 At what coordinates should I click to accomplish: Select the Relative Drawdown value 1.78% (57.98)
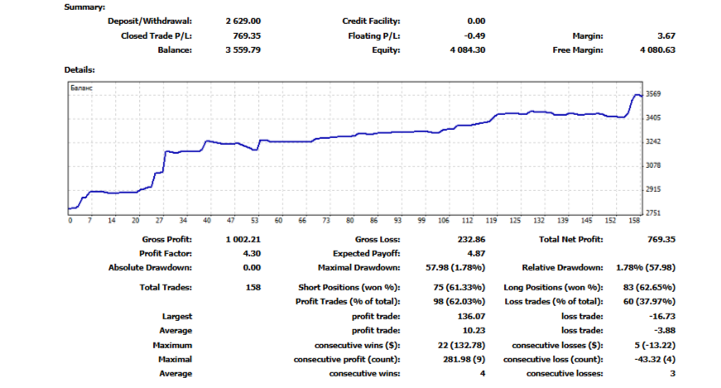[646, 267]
